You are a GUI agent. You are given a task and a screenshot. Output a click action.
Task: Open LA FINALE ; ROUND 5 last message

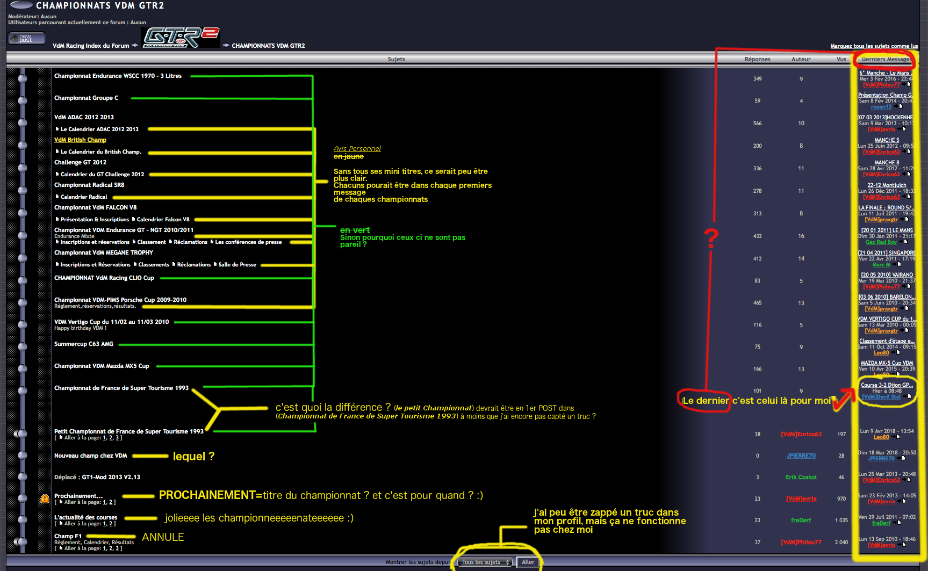click(x=886, y=207)
